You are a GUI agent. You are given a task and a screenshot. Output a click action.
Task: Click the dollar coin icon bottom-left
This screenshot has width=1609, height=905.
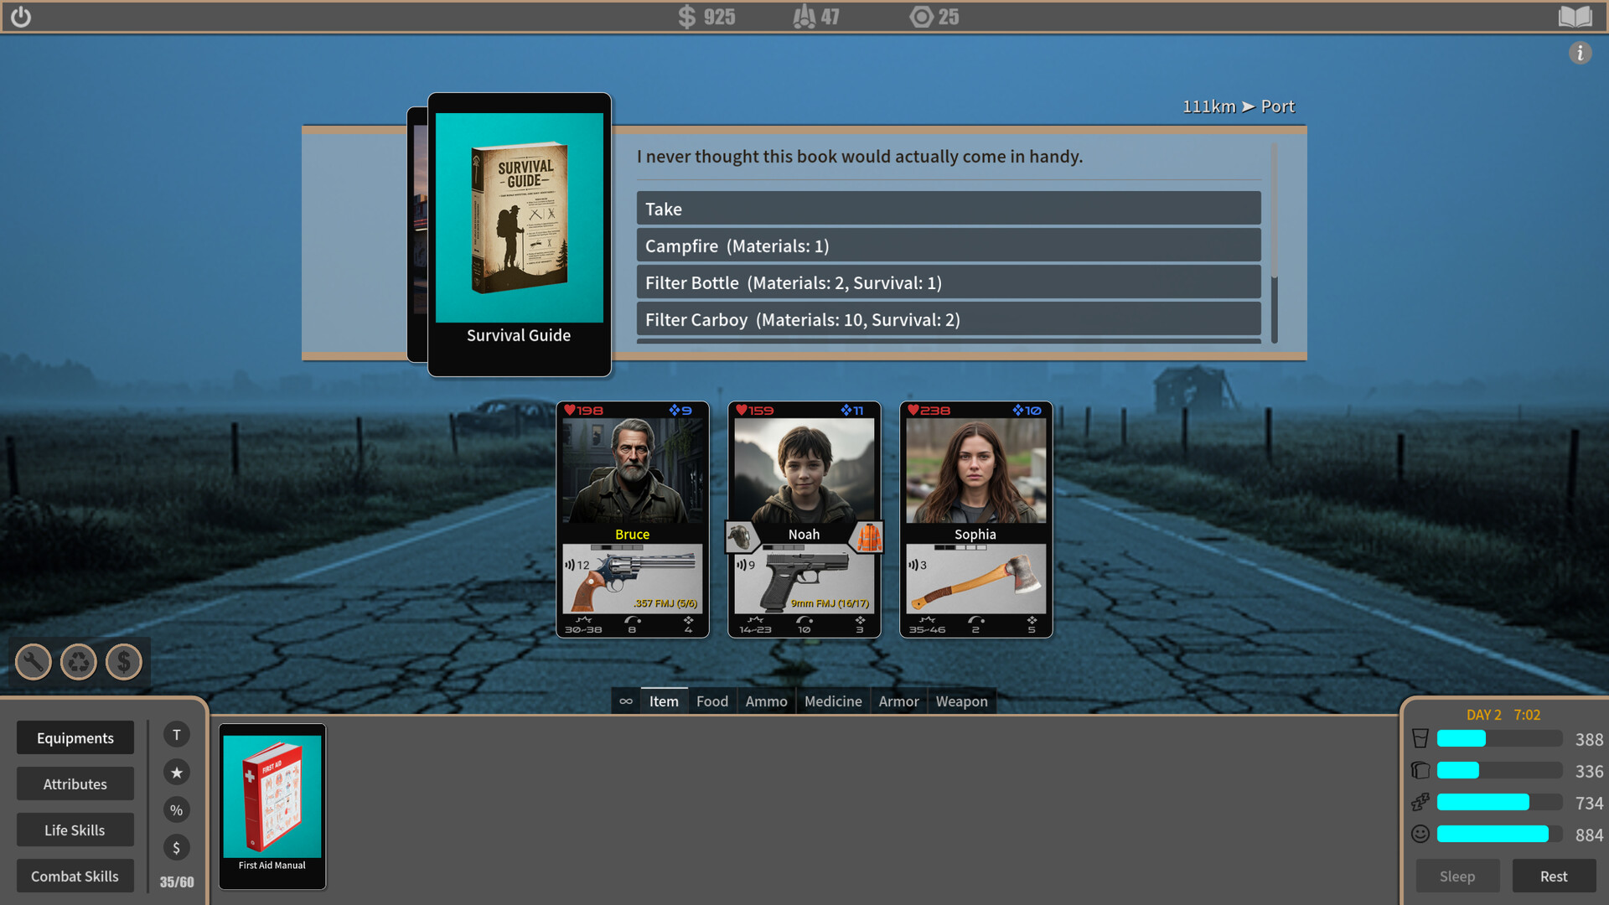(124, 662)
